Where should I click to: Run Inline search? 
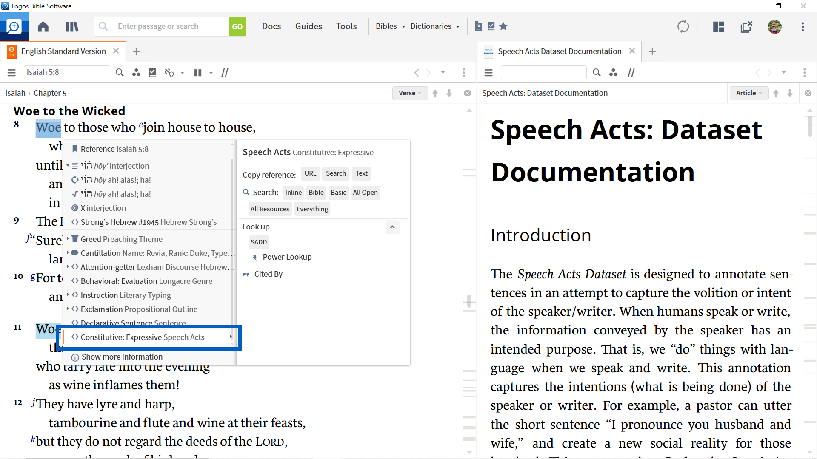(x=293, y=193)
